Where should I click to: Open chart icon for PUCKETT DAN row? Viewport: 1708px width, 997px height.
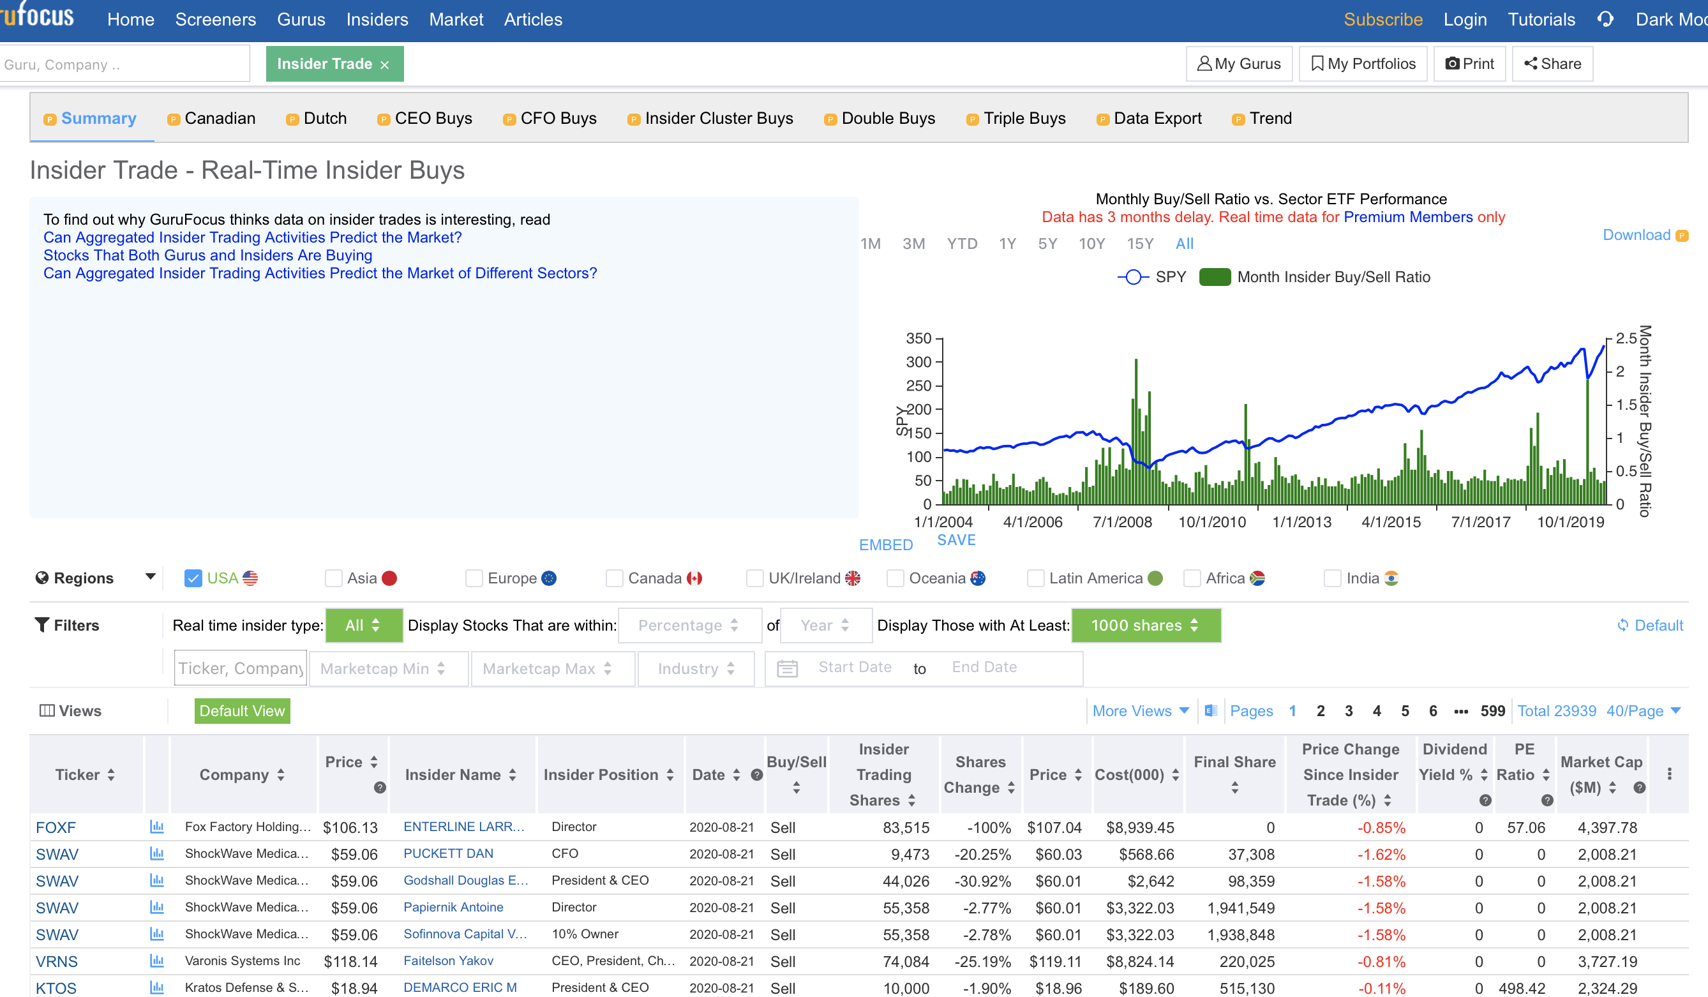(x=156, y=854)
